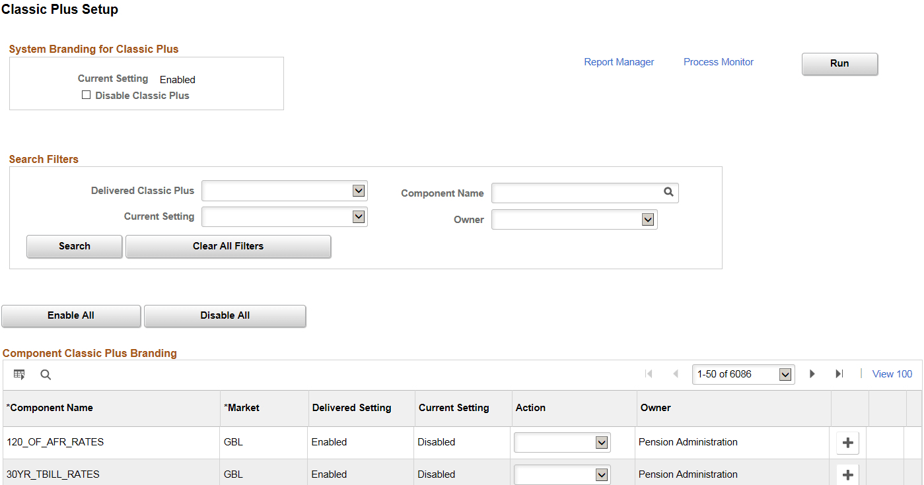Click the find icon in the grid toolbar

(x=45, y=374)
